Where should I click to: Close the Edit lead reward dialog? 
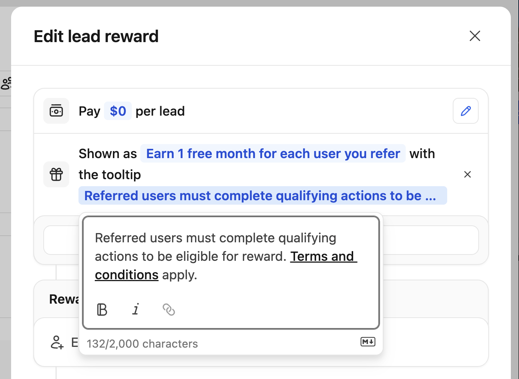coord(475,36)
